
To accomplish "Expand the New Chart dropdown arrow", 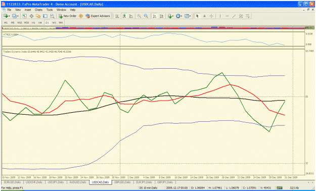I will pyautogui.click(x=9, y=16).
